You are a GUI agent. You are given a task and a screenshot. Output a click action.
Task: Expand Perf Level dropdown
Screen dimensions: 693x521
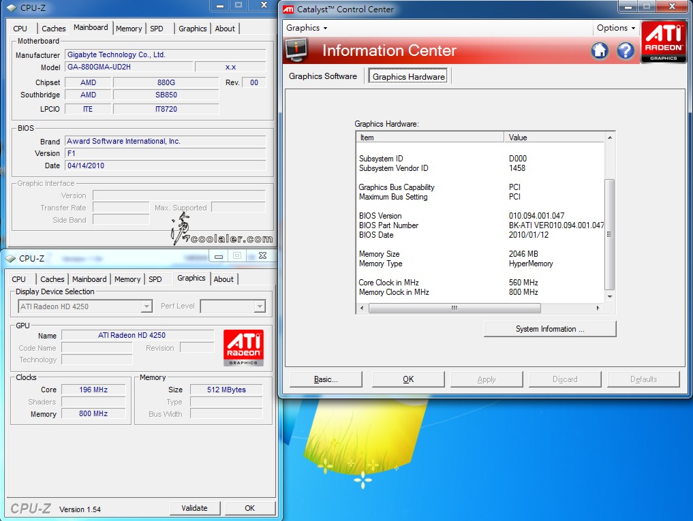(x=260, y=306)
